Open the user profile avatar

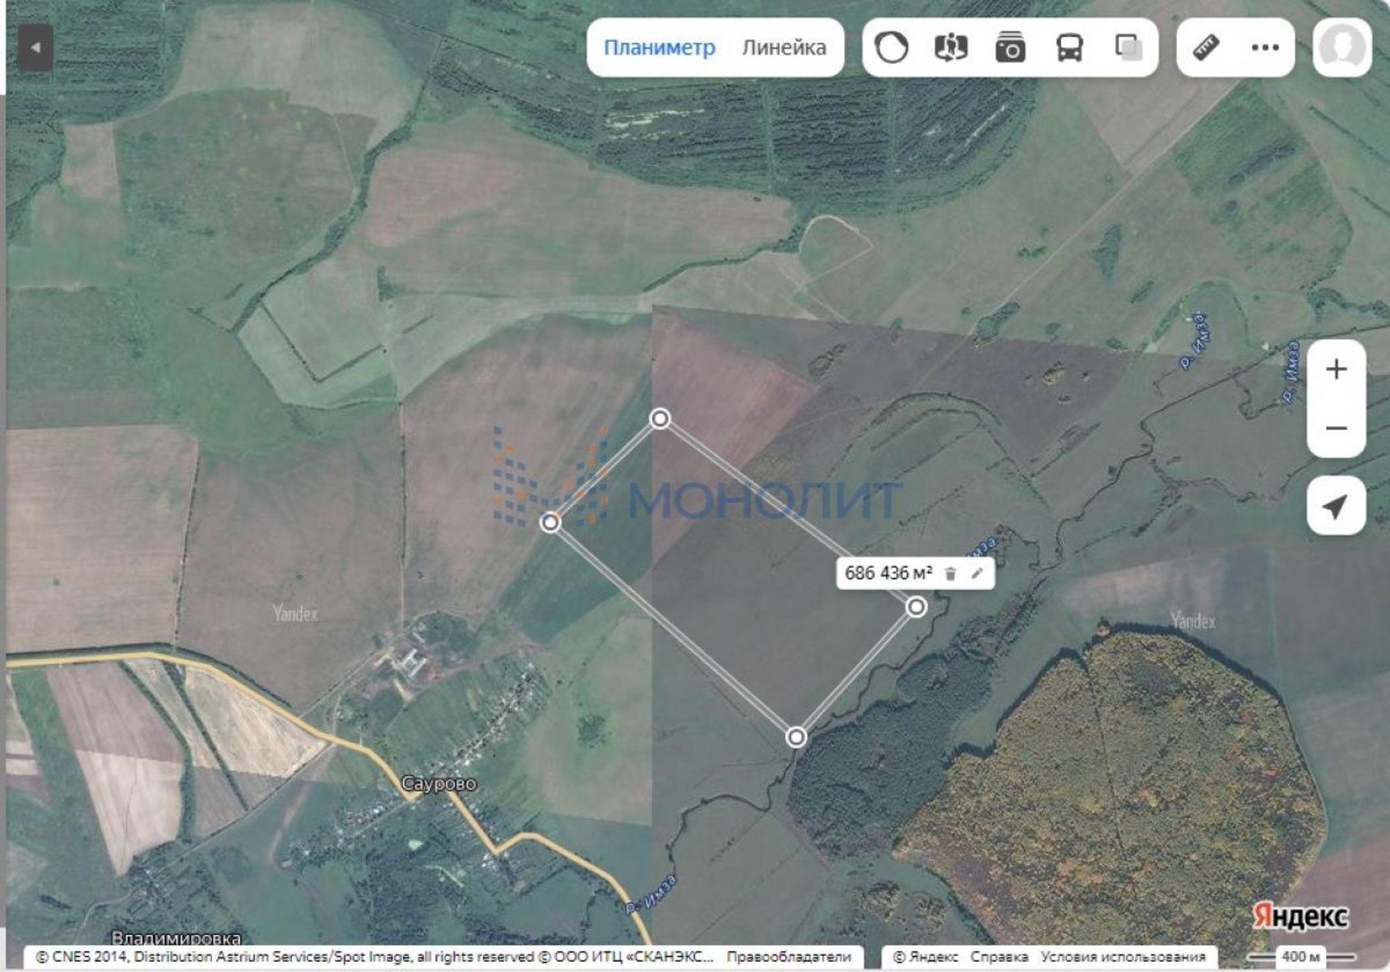coord(1342,47)
